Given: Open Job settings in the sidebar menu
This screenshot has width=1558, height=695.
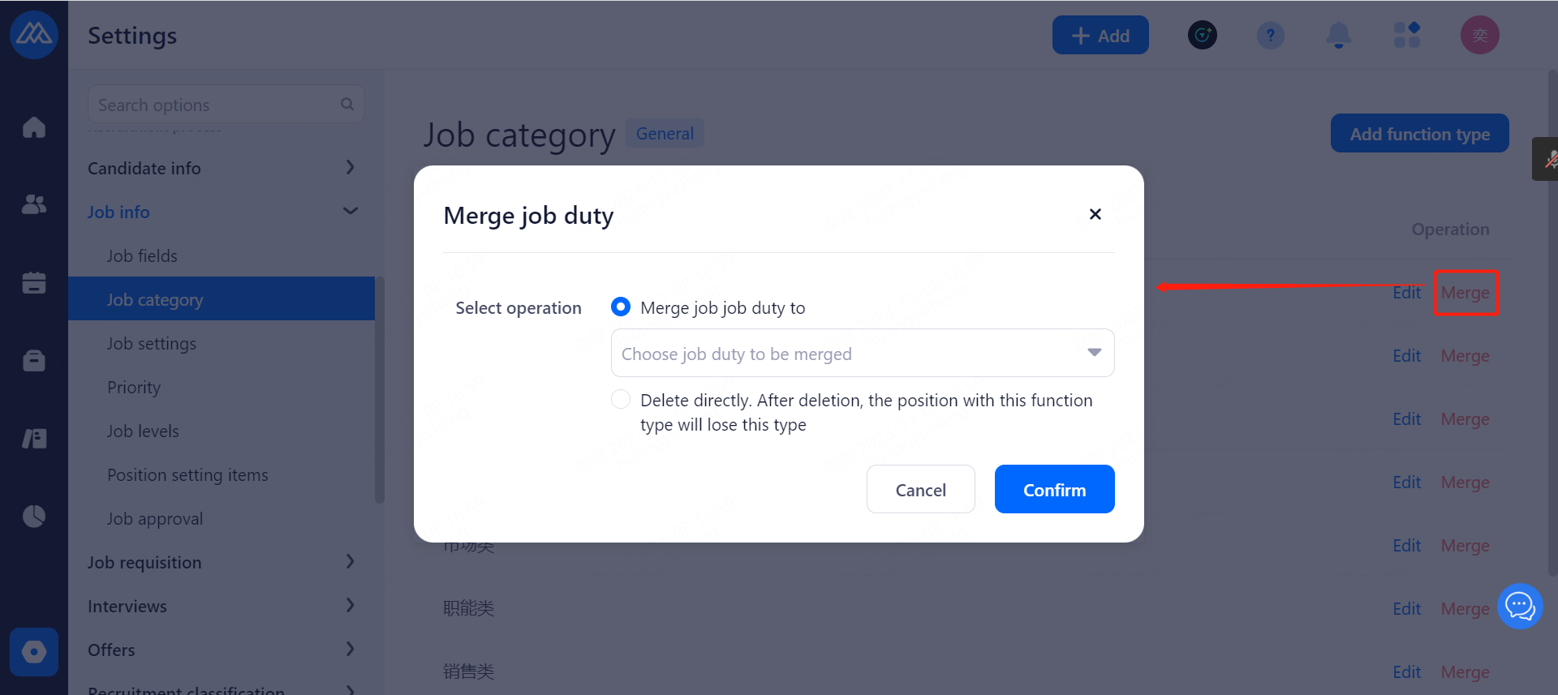Looking at the screenshot, I should 152,344.
